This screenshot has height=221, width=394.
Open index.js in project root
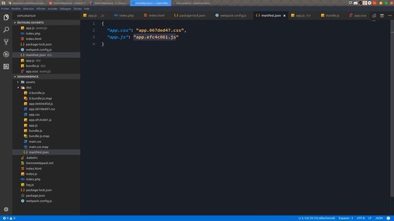click(31, 174)
